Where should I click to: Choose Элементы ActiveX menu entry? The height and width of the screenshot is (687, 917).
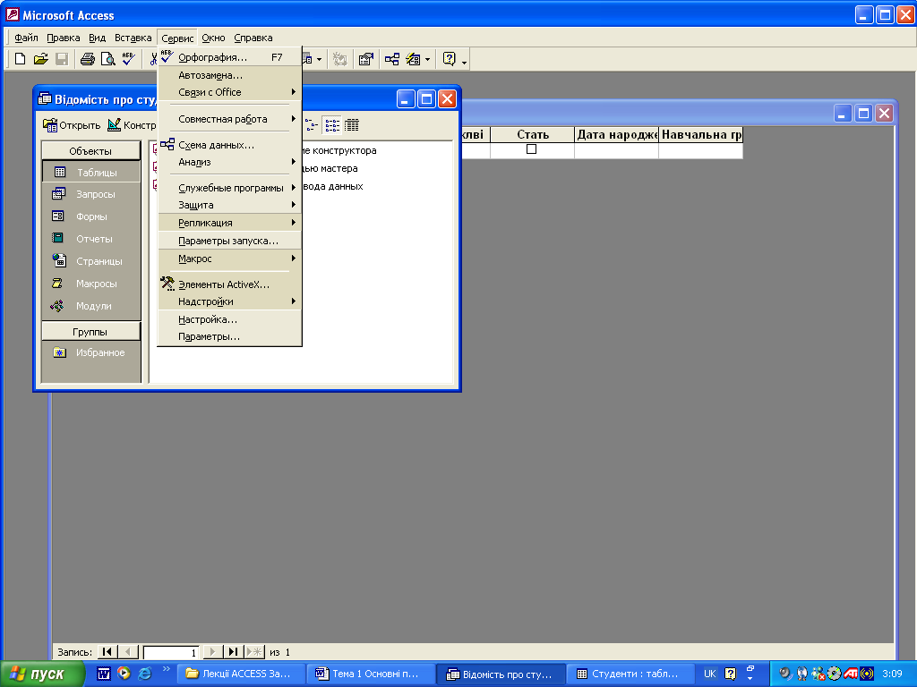pyautogui.click(x=230, y=284)
